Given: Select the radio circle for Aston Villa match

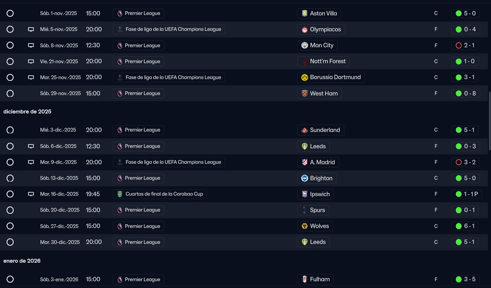Looking at the screenshot, I should point(10,13).
